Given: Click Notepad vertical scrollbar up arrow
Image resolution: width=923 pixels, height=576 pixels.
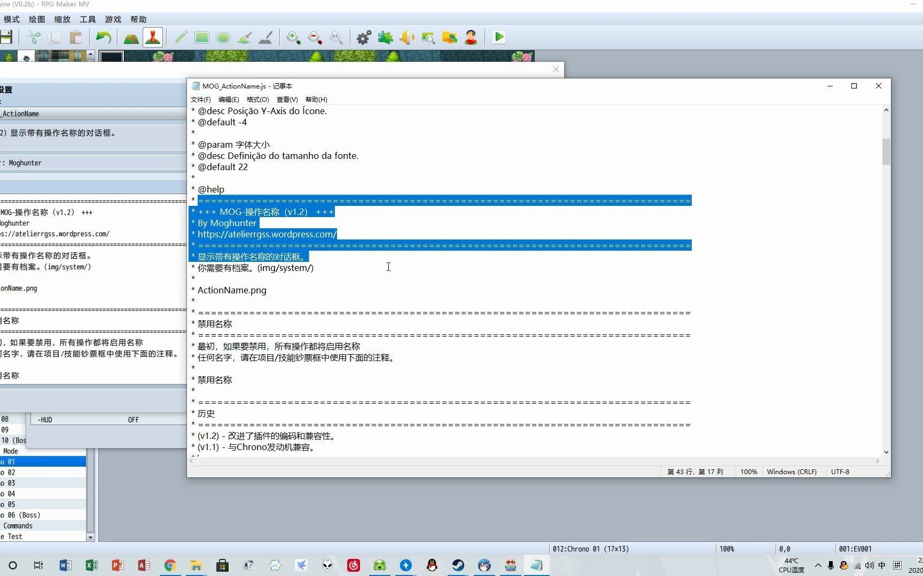Looking at the screenshot, I should pyautogui.click(x=886, y=110).
